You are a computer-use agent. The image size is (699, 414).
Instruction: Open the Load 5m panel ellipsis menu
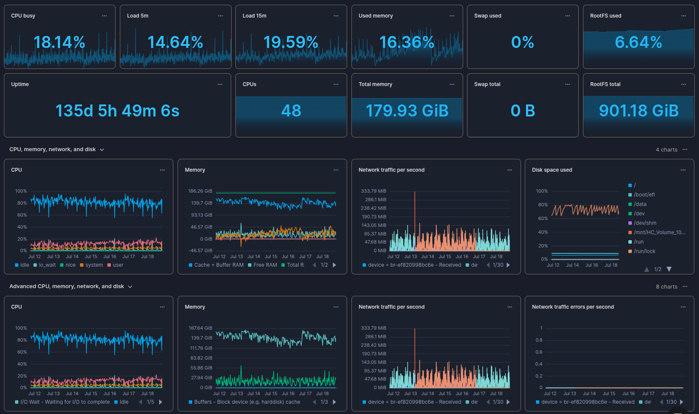[x=220, y=16]
